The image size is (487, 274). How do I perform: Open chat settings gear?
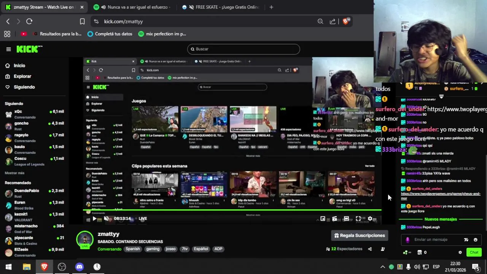[x=460, y=252]
